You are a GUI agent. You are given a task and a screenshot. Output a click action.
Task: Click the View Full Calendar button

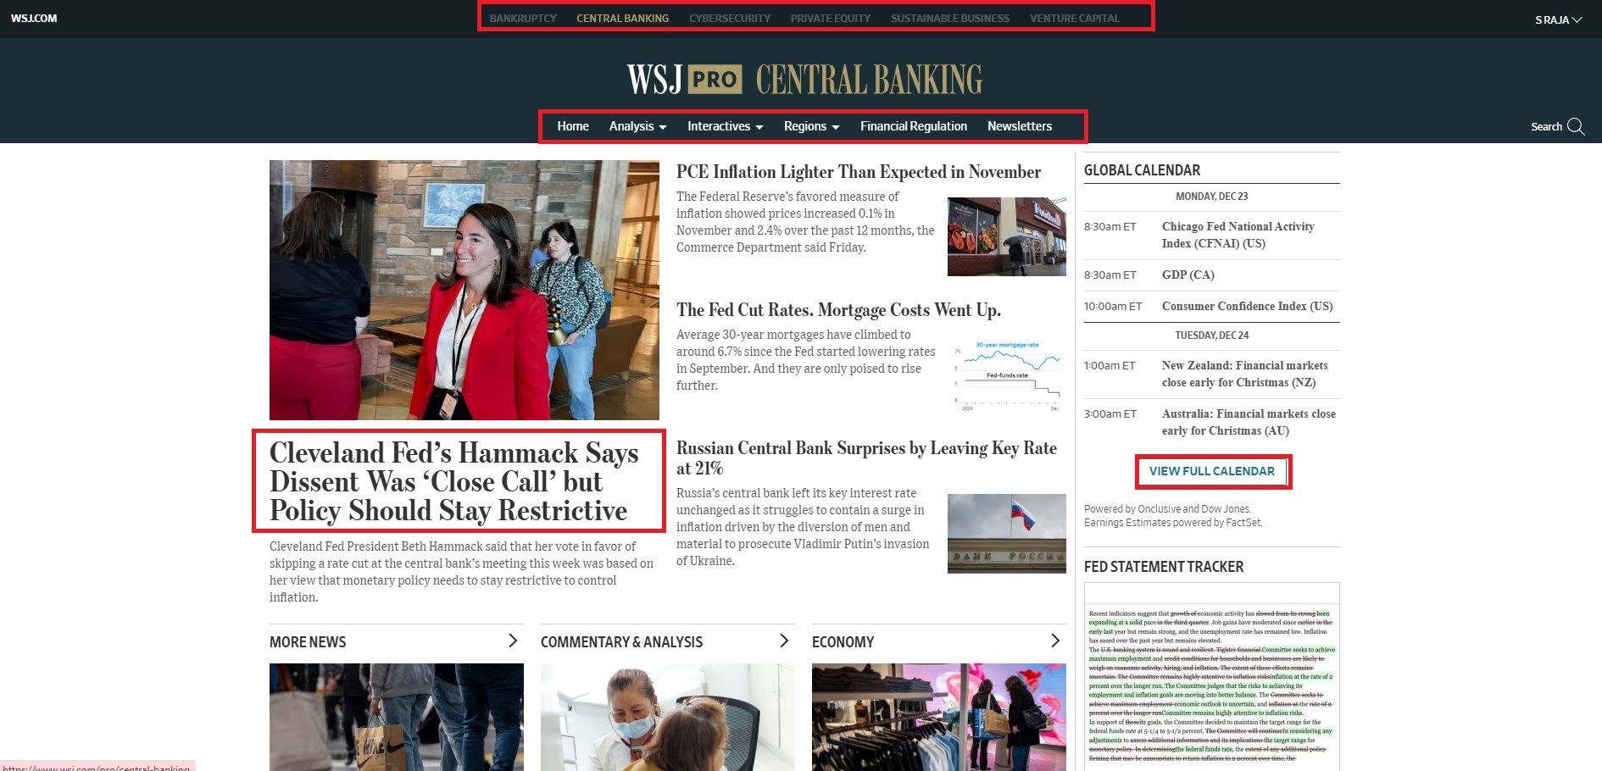1211,471
